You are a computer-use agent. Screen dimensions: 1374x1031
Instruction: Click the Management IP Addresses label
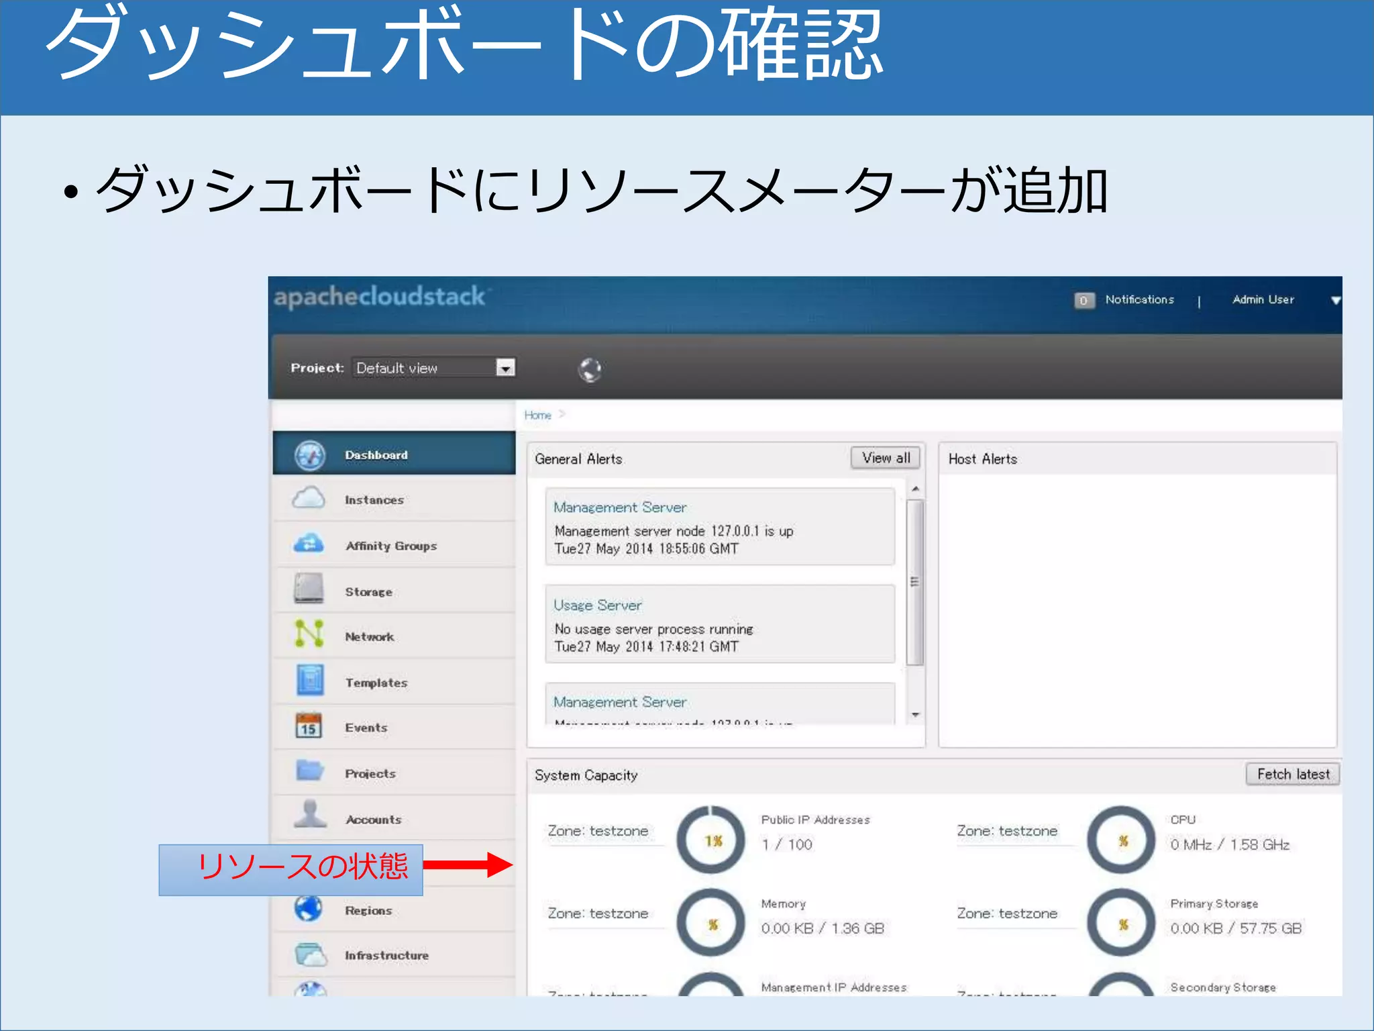833,987
